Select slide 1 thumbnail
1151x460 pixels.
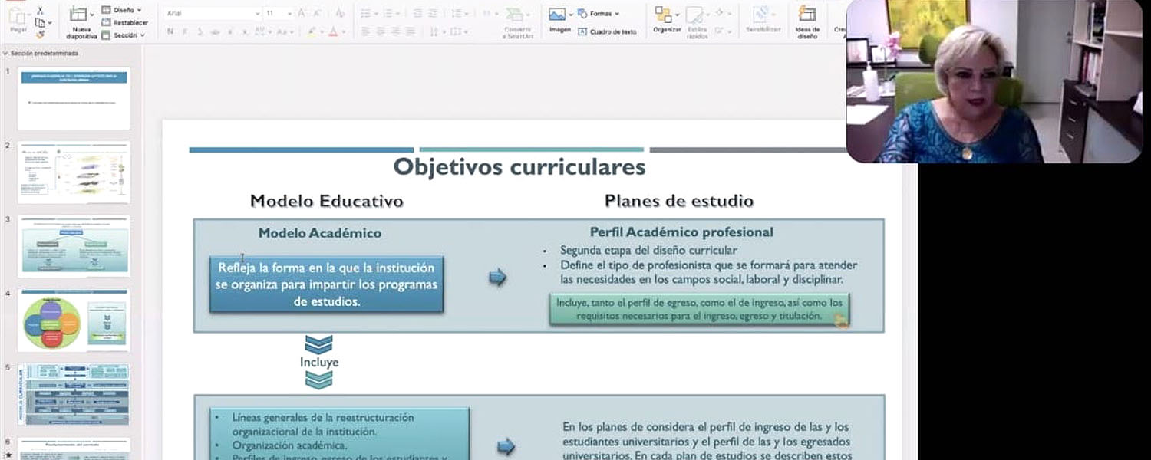coord(74,97)
